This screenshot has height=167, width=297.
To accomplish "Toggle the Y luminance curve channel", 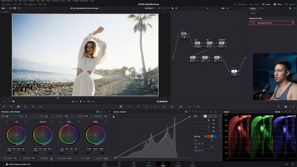I will pyautogui.click(x=205, y=116).
